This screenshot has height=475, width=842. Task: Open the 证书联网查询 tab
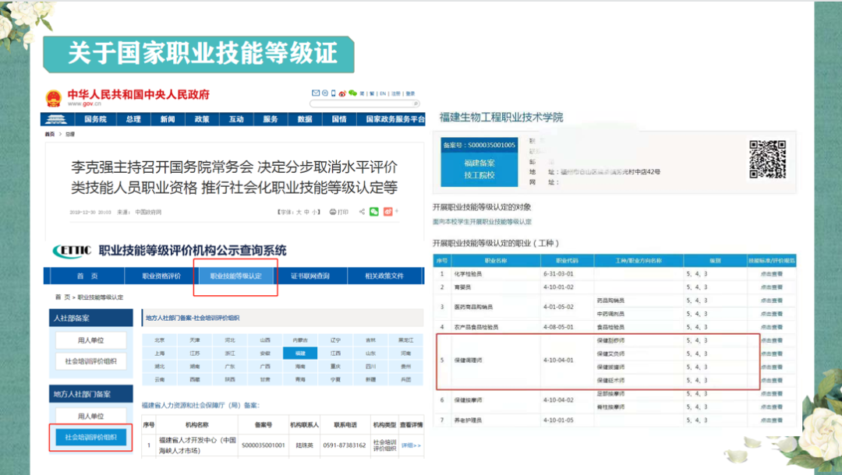310,276
